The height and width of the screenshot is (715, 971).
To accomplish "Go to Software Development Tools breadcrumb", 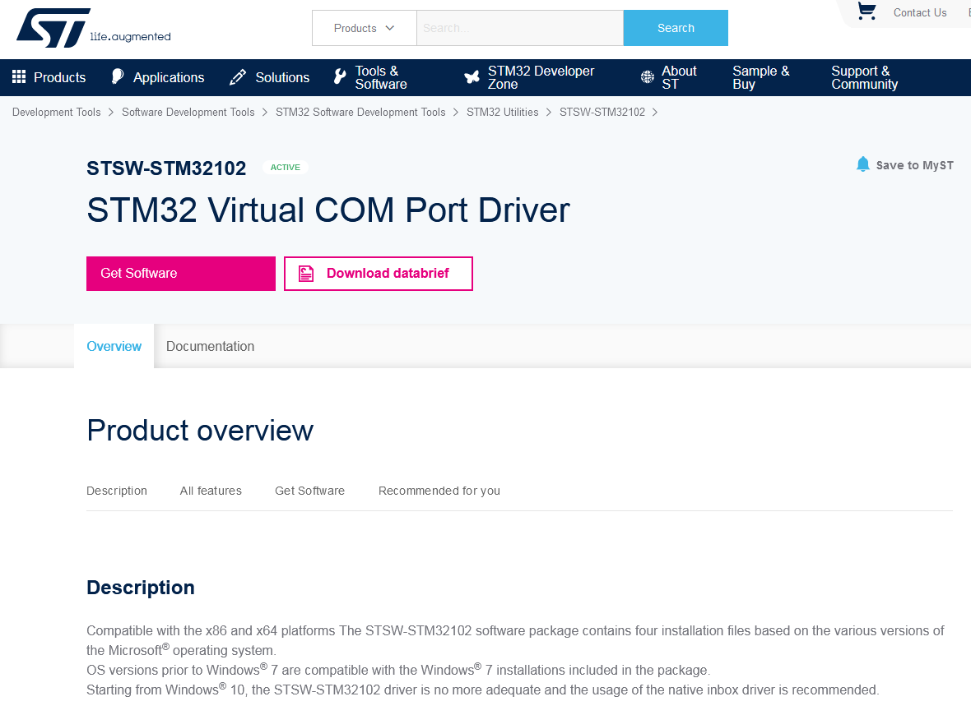I will (188, 112).
